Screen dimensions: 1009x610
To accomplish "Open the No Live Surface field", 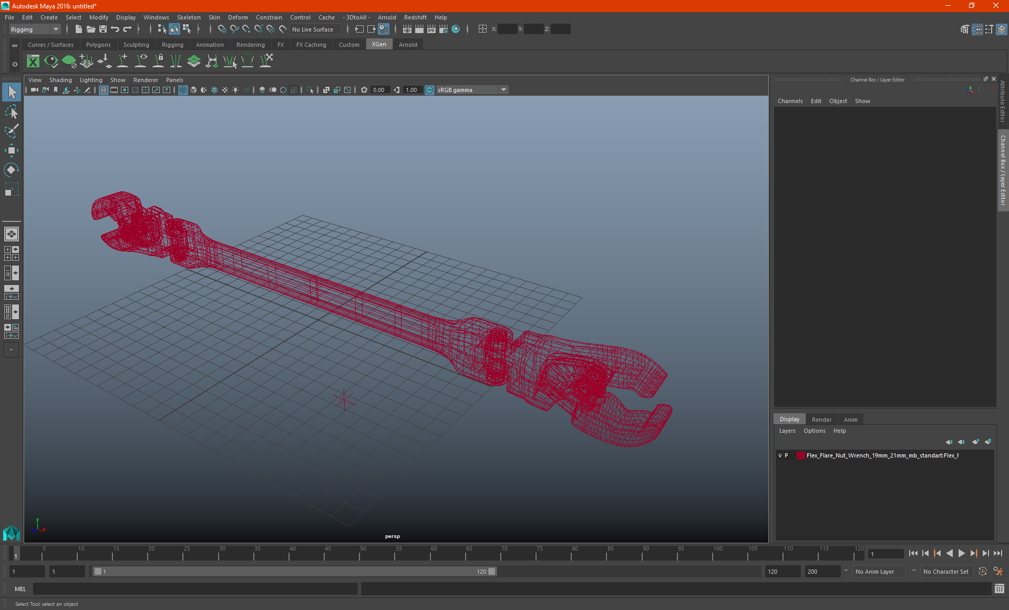I will click(315, 29).
